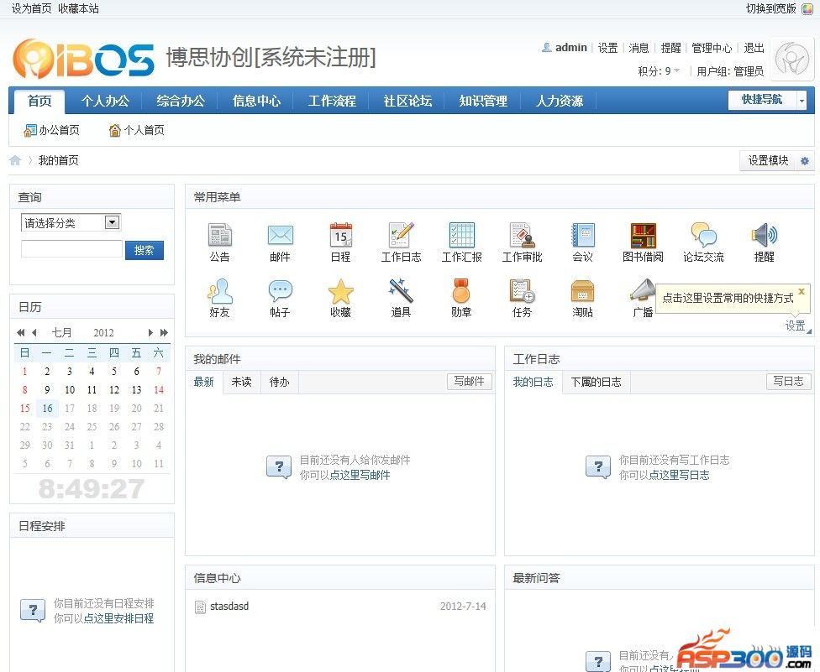820x672 pixels.
Task: Go to previous month in calendar
Action: point(34,332)
